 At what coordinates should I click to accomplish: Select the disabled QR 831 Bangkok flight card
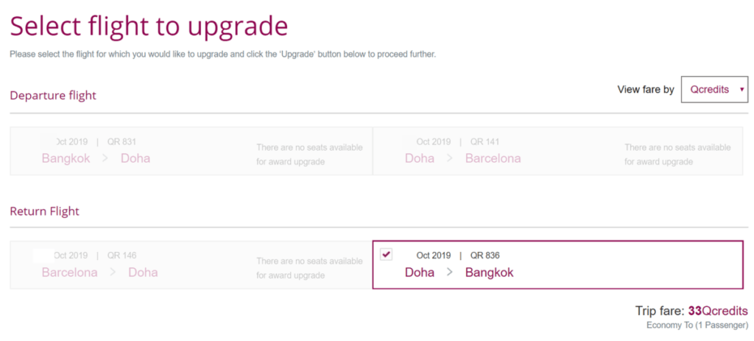191,151
